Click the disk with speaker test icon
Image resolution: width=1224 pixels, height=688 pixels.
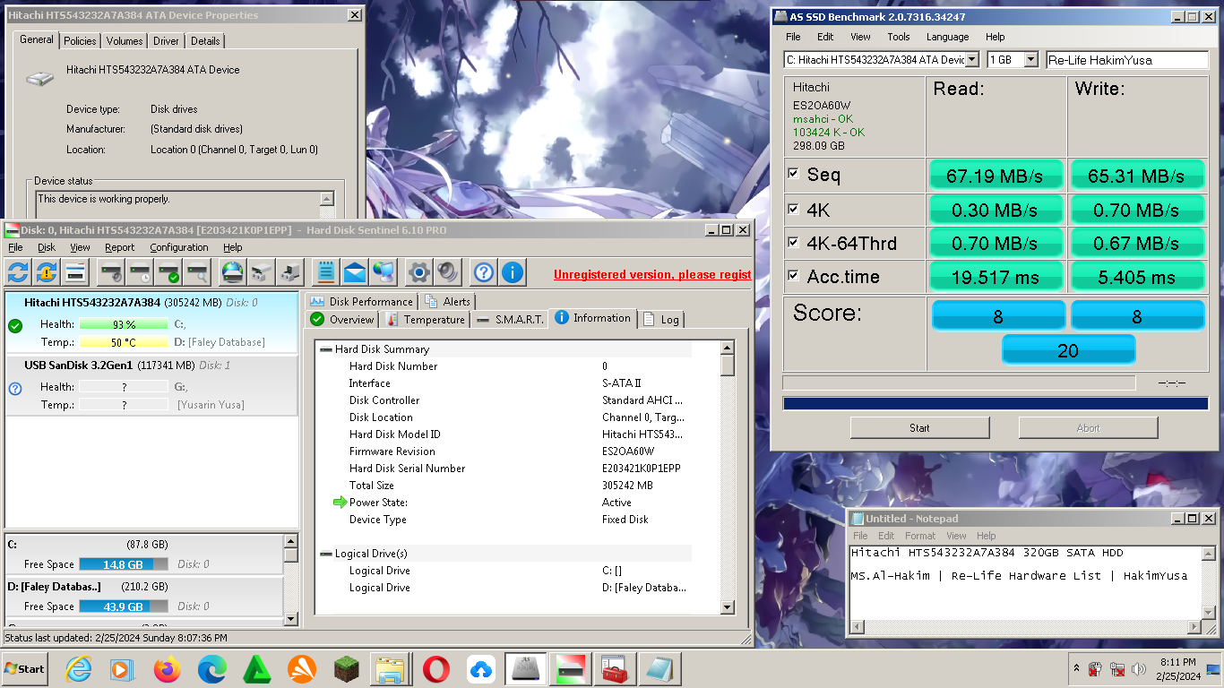110,271
